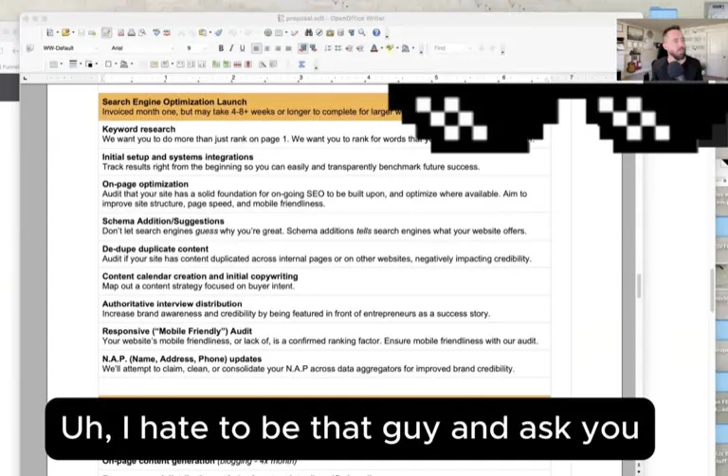Click the Document as E-mail icon
Image resolution: width=728 pixels, height=476 pixels.
click(92, 33)
